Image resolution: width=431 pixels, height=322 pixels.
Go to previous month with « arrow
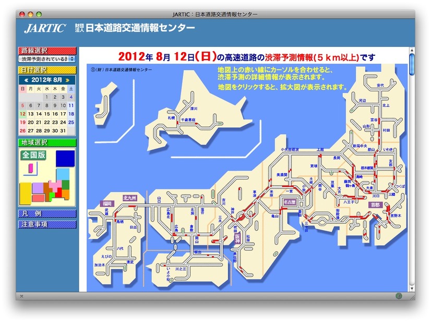click(x=26, y=80)
